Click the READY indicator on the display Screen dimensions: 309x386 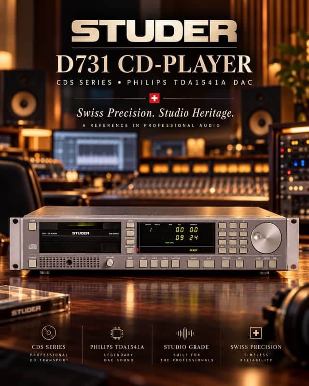(194, 250)
